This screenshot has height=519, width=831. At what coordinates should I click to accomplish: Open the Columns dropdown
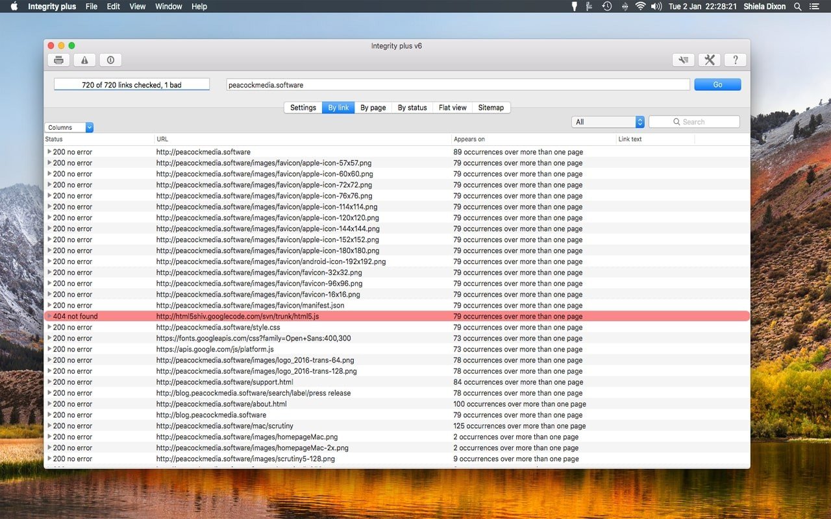69,128
